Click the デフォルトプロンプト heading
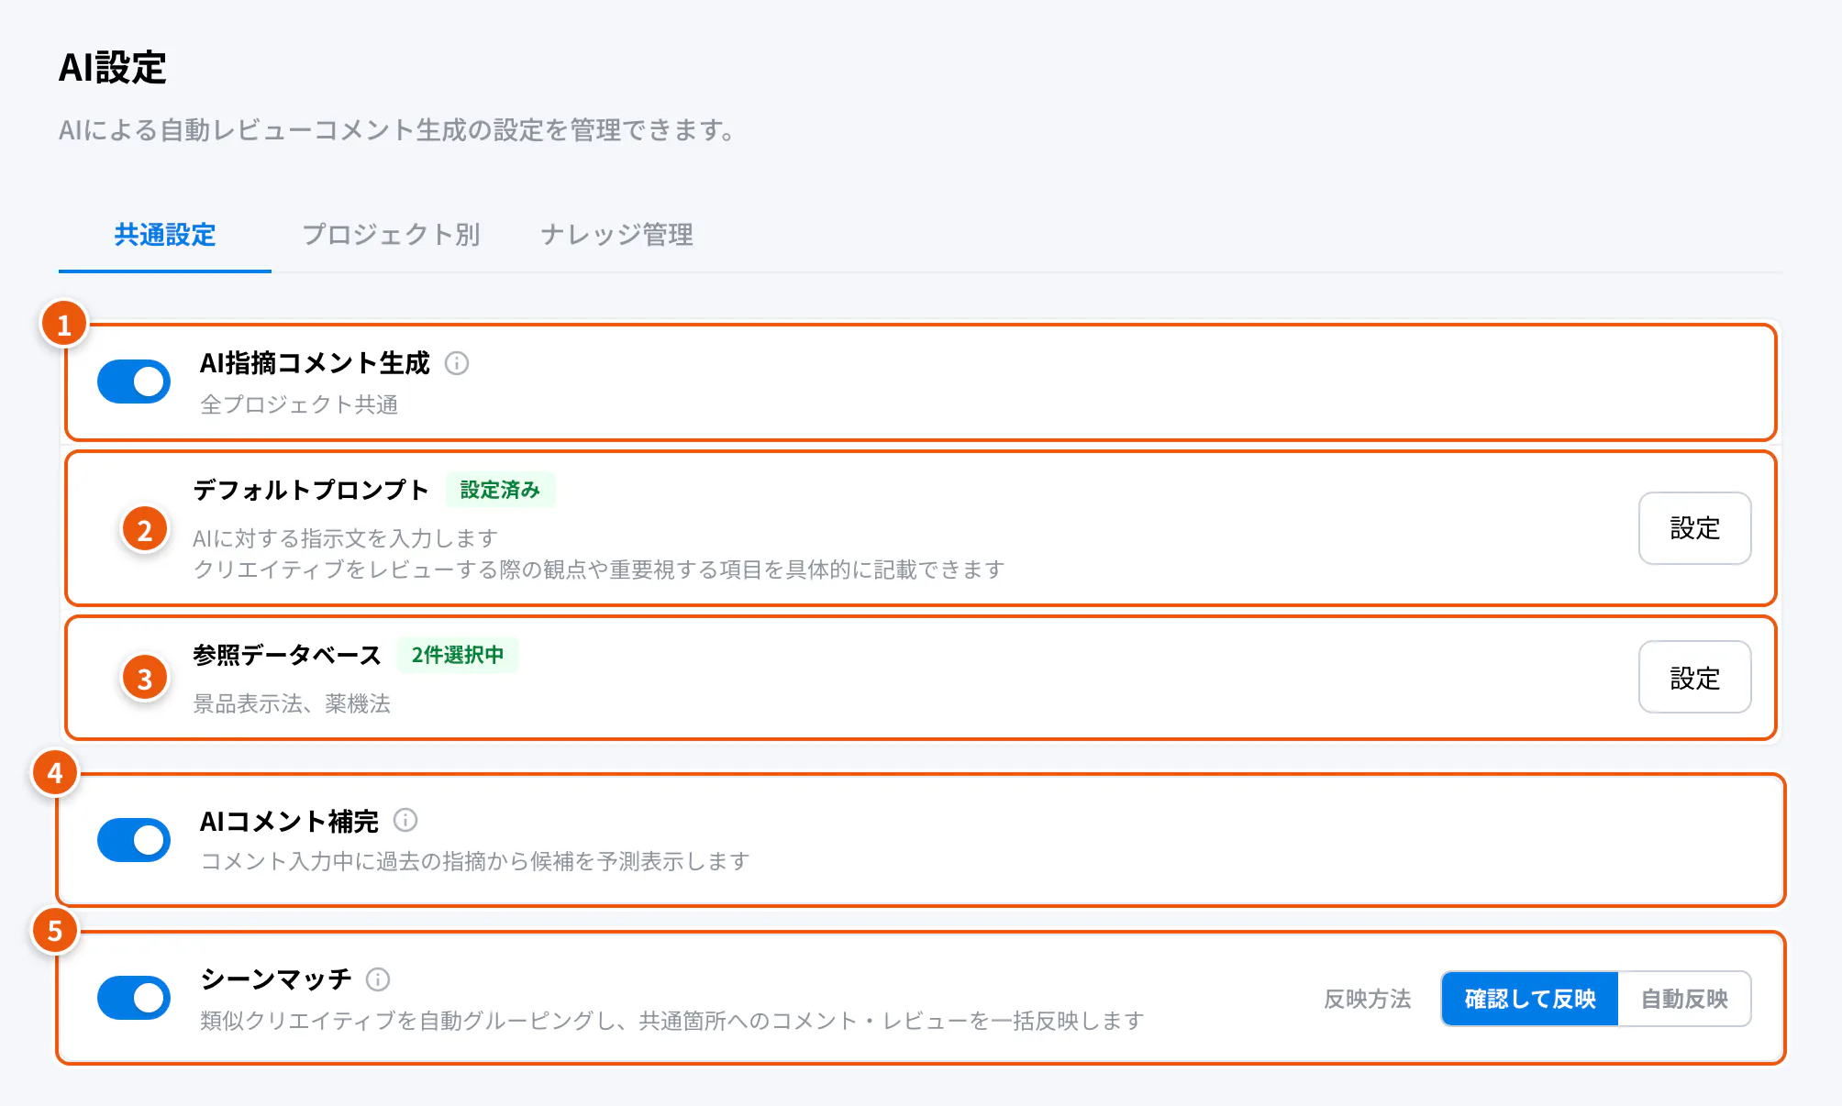 pyautogui.click(x=310, y=490)
